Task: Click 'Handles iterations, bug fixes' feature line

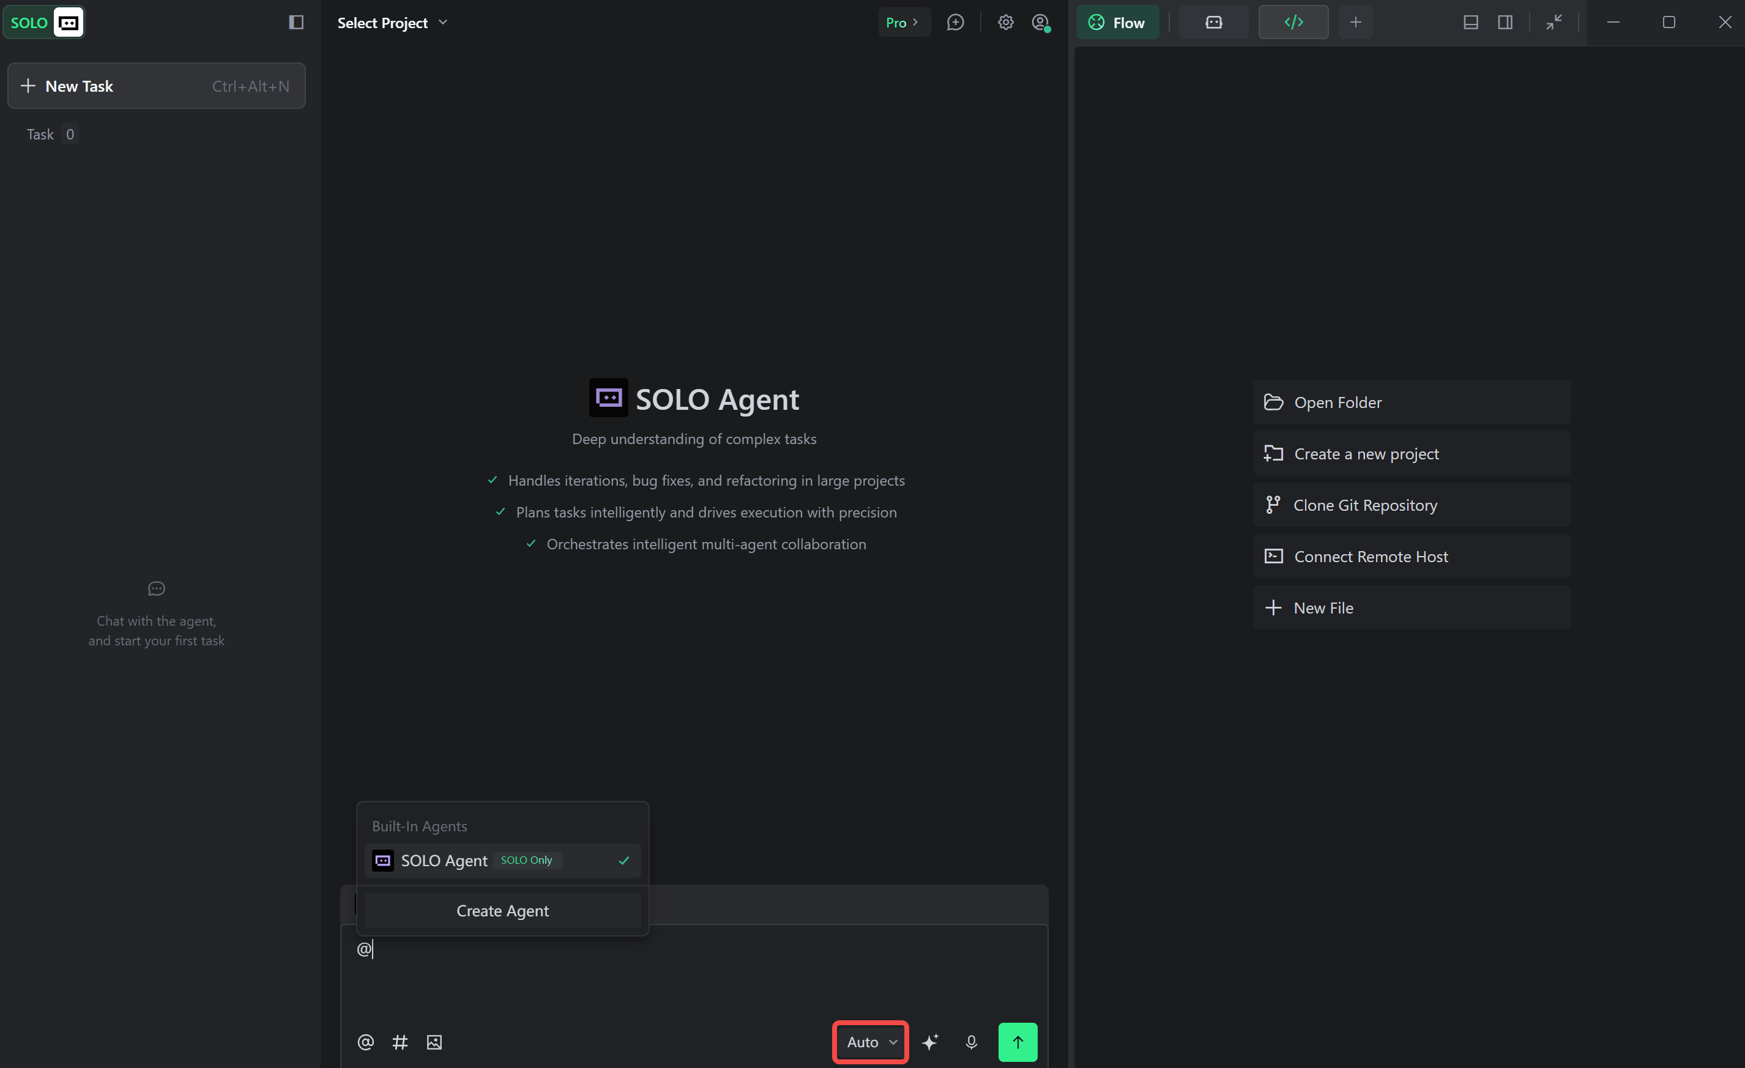Action: (x=706, y=480)
